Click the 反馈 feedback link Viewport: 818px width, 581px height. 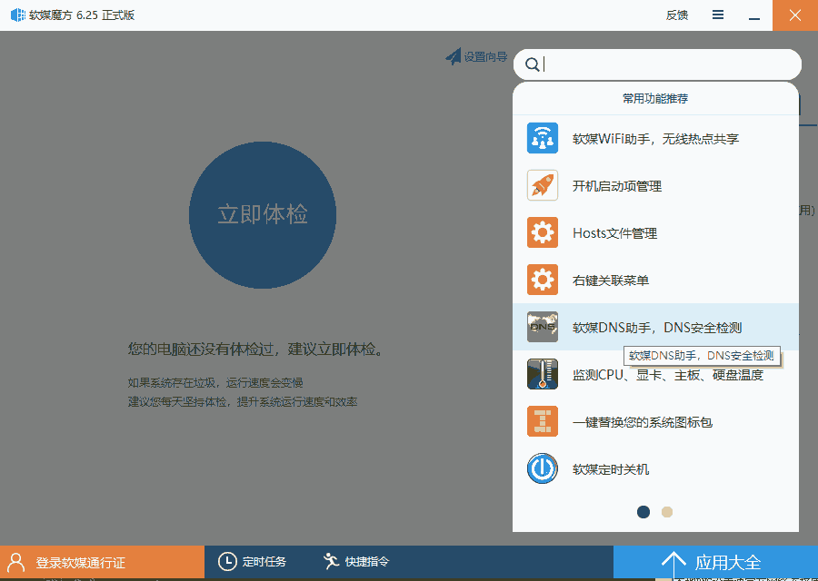click(677, 15)
